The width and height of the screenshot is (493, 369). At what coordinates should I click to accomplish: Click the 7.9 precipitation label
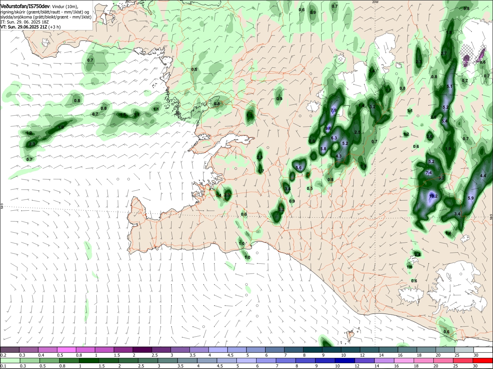pyautogui.click(x=334, y=110)
